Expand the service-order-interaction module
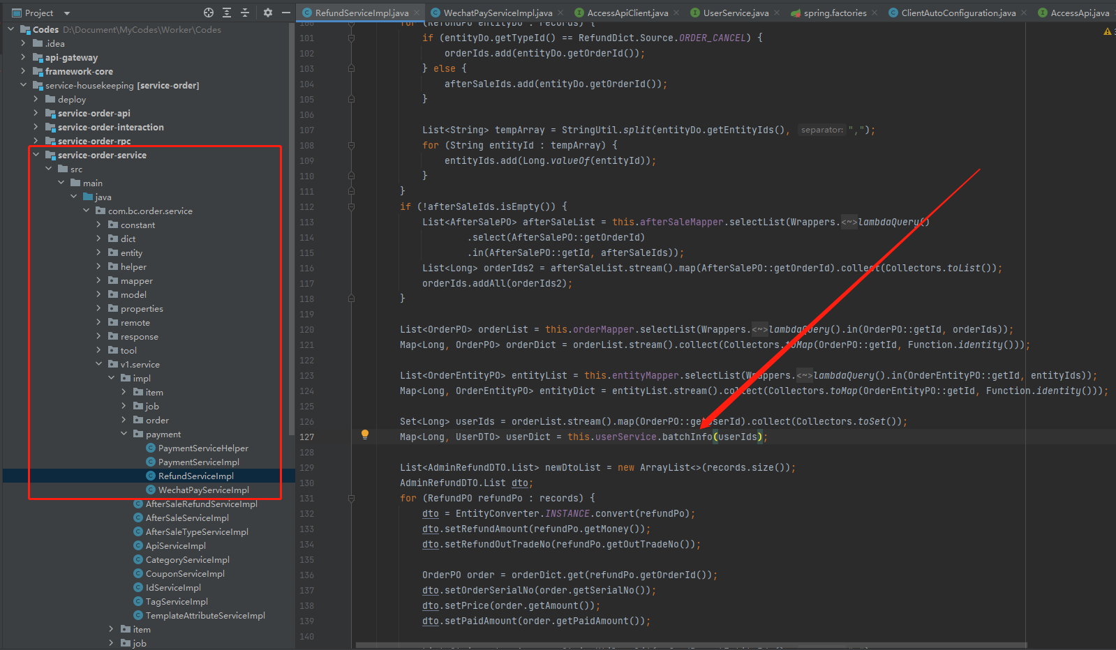 (36, 127)
